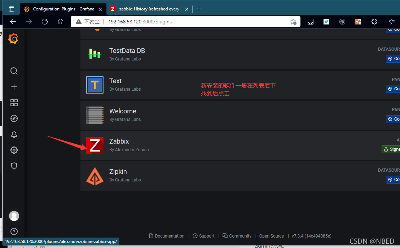Open the Server Admin shield icon
This screenshot has height=248, width=400.
[x=14, y=166]
